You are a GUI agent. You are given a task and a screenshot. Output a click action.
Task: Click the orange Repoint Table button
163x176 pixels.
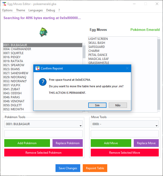click(x=95, y=168)
